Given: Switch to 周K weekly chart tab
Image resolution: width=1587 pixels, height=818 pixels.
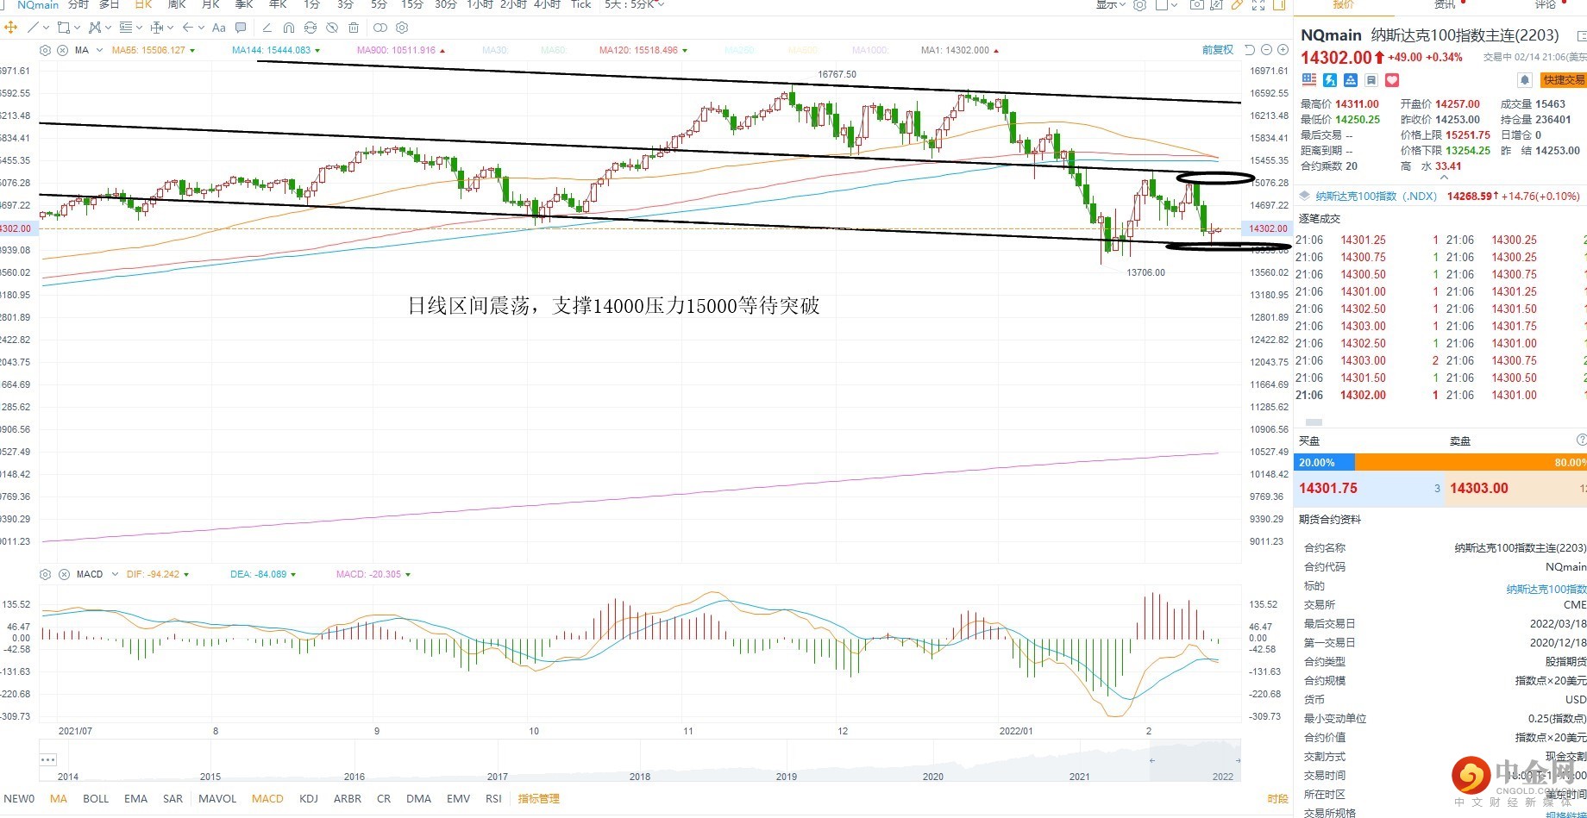Looking at the screenshot, I should point(177,4).
